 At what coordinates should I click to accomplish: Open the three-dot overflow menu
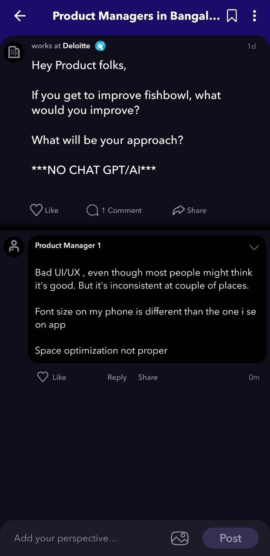click(x=254, y=16)
